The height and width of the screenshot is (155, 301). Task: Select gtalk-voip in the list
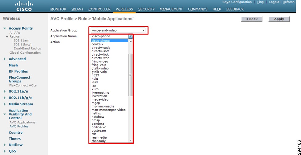[109, 72]
